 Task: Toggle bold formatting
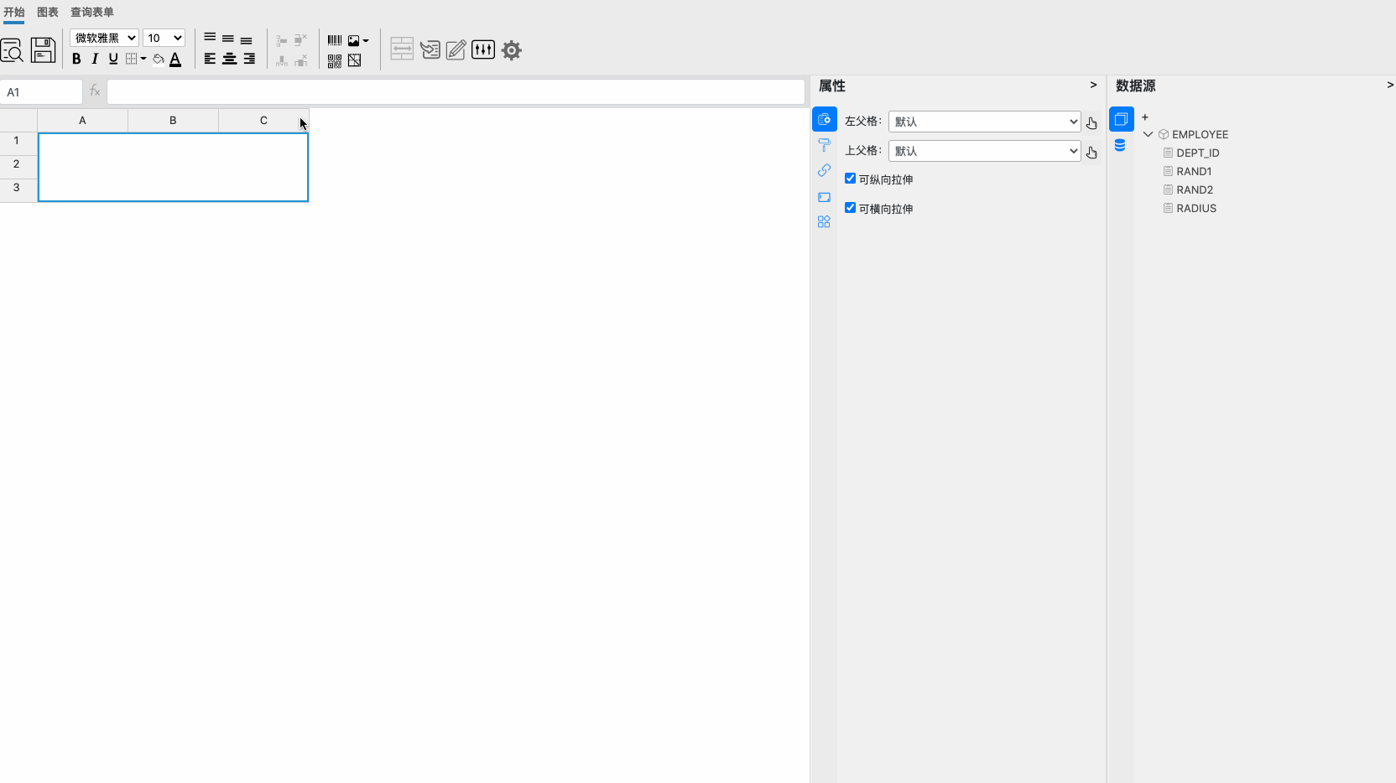pyautogui.click(x=76, y=59)
